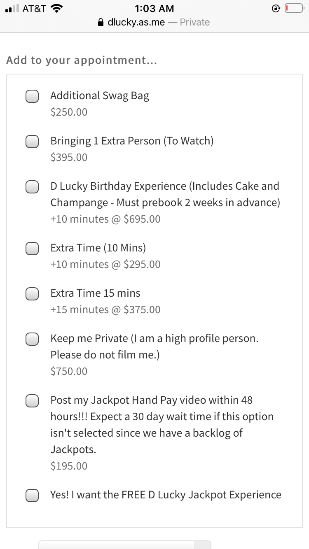The image size is (309, 549).
Task: Tap the cellular signal bars icon
Action: pos(12,8)
